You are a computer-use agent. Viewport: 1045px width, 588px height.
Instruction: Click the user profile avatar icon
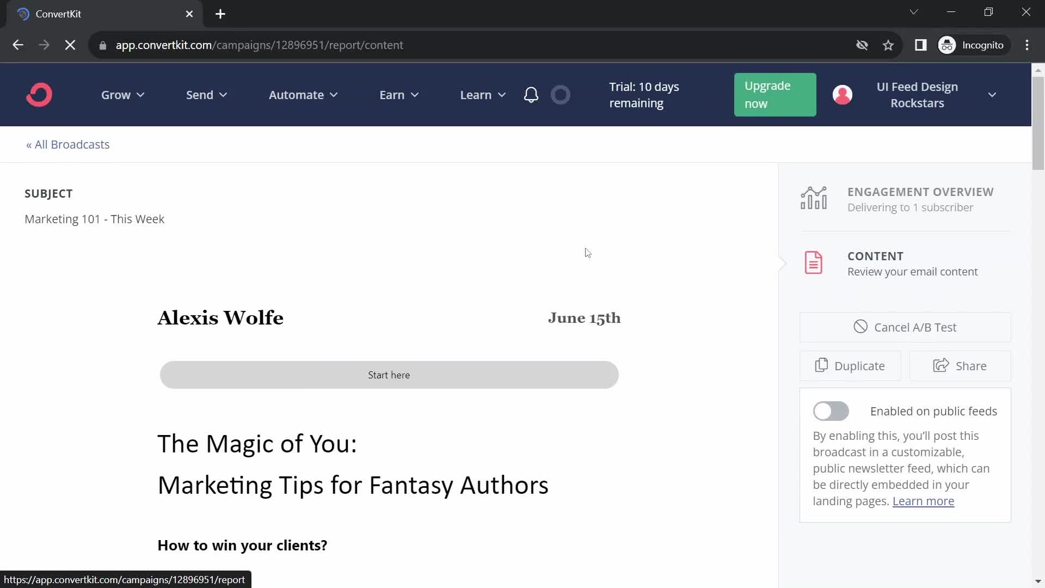[843, 95]
